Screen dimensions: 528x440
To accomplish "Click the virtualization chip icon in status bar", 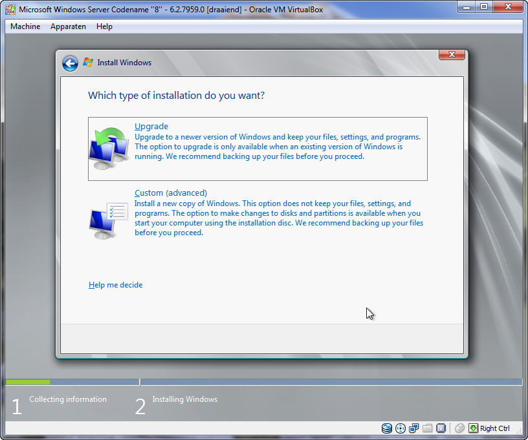I will pos(441,428).
